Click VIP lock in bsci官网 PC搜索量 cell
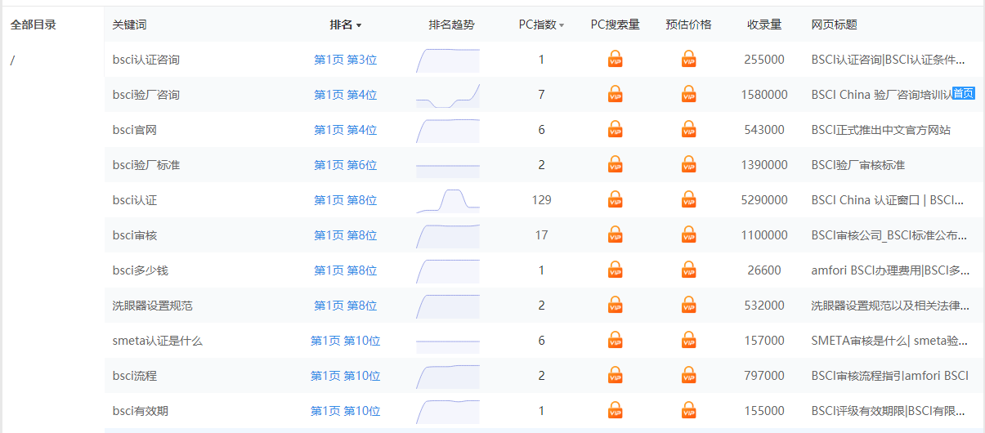Viewport: 985px width, 433px height. (615, 129)
